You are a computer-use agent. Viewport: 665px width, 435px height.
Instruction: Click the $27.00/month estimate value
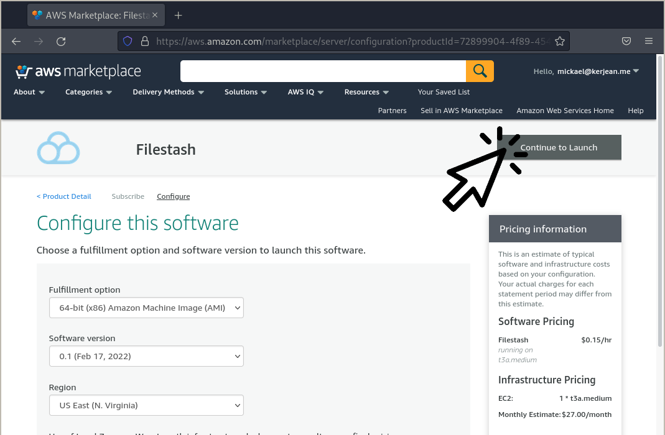(587, 414)
